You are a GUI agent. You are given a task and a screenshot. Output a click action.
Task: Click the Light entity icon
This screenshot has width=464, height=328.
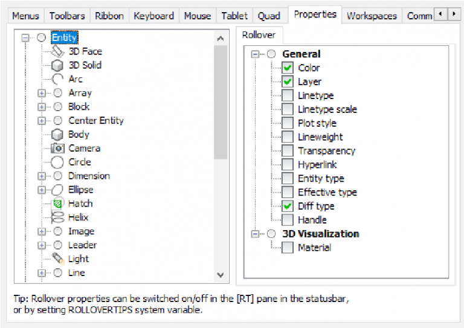(58, 259)
